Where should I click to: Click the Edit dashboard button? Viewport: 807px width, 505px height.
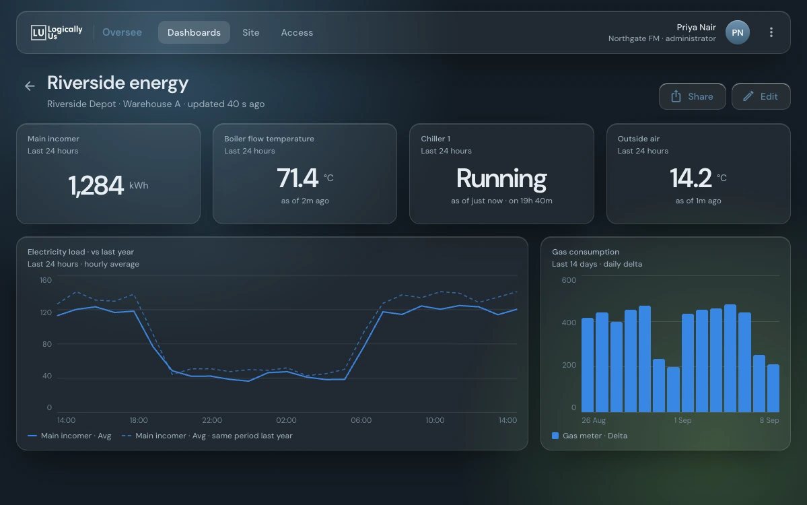[x=761, y=96]
